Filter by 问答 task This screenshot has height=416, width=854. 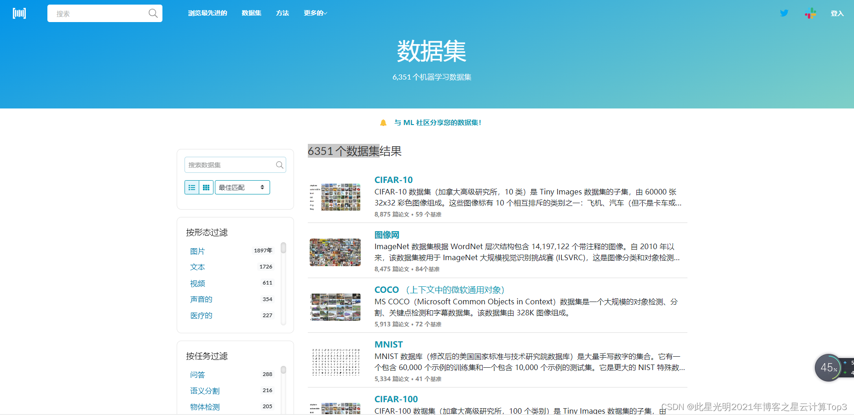(x=197, y=375)
